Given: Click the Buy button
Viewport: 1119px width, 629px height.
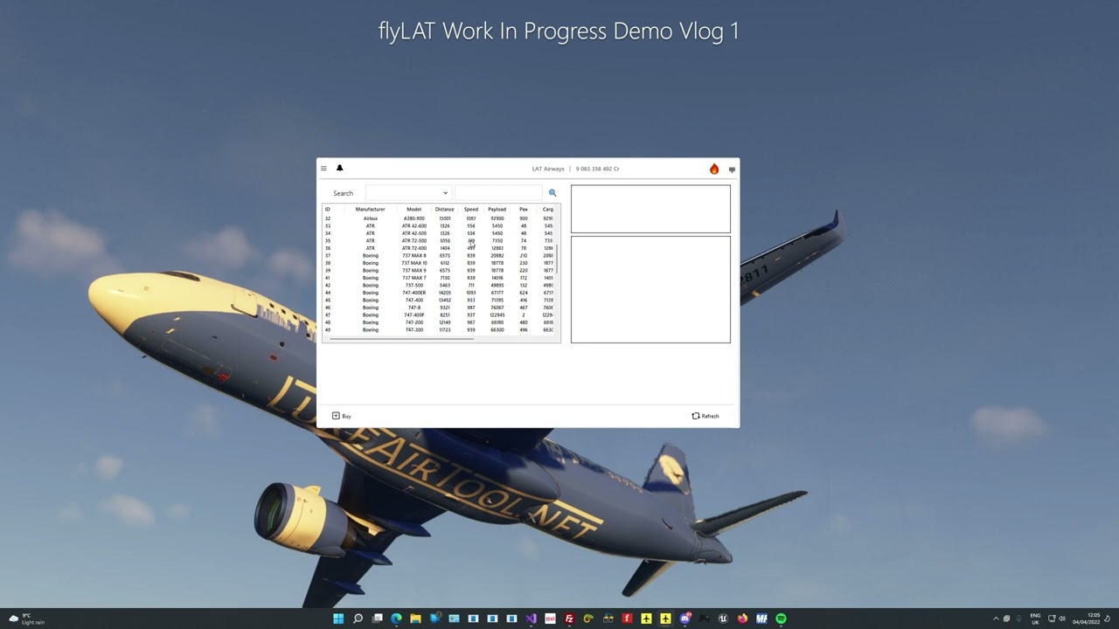Looking at the screenshot, I should click(342, 416).
